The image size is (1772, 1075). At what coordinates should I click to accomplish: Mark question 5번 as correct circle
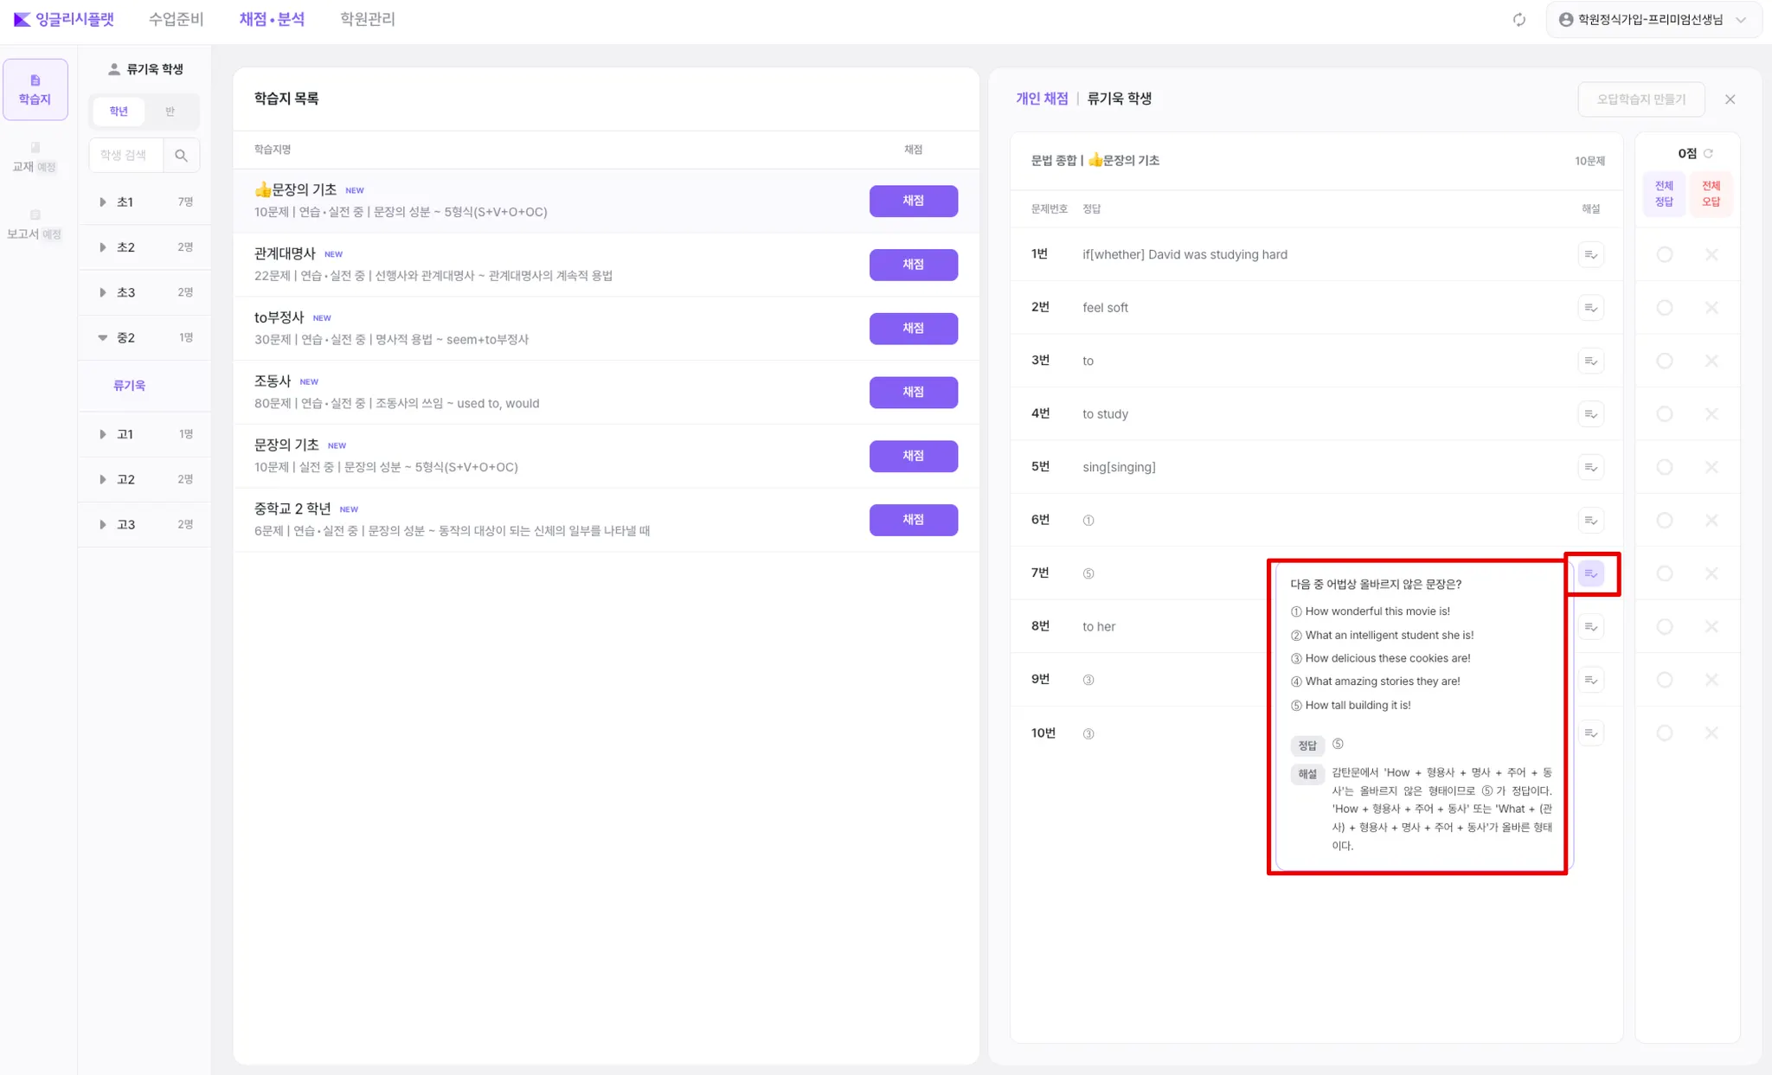tap(1665, 467)
